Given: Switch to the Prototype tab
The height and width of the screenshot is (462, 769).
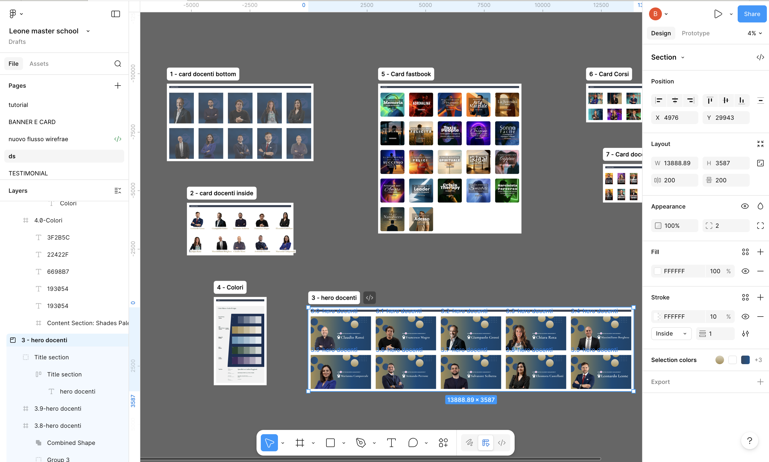Looking at the screenshot, I should click(695, 33).
